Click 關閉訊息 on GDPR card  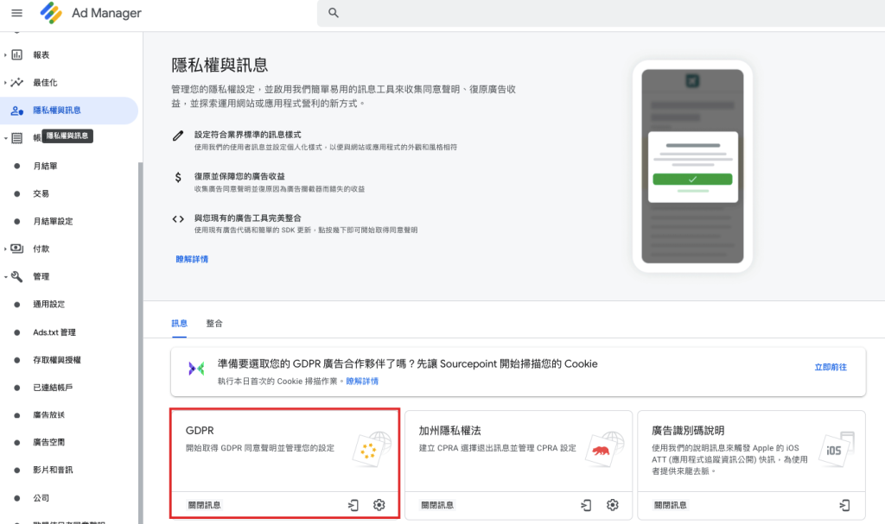tap(204, 505)
